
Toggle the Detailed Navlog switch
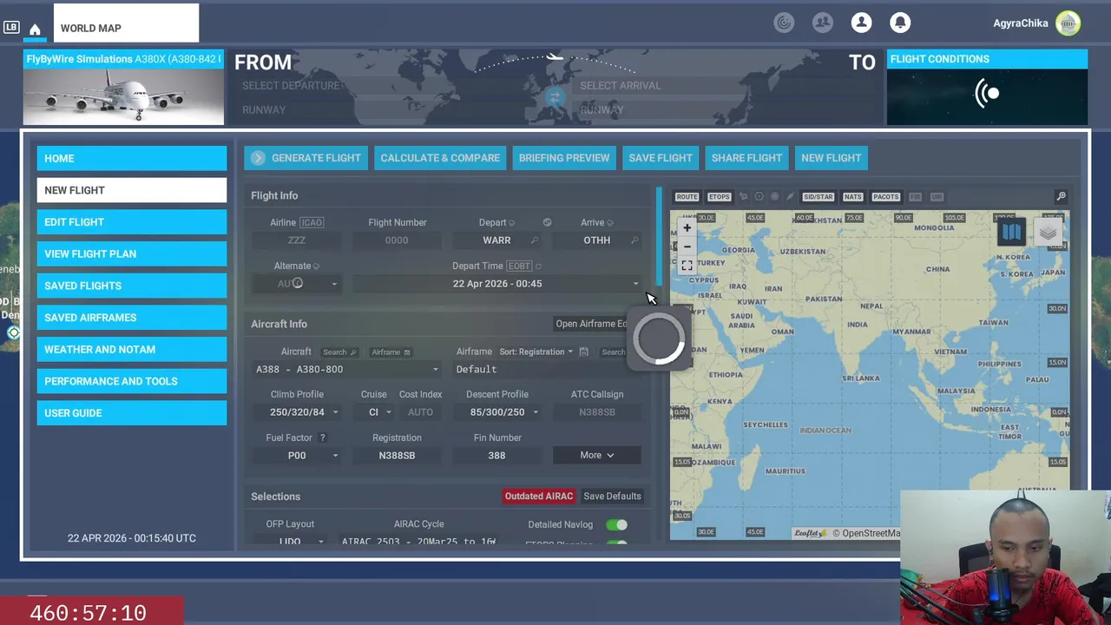[x=616, y=524]
